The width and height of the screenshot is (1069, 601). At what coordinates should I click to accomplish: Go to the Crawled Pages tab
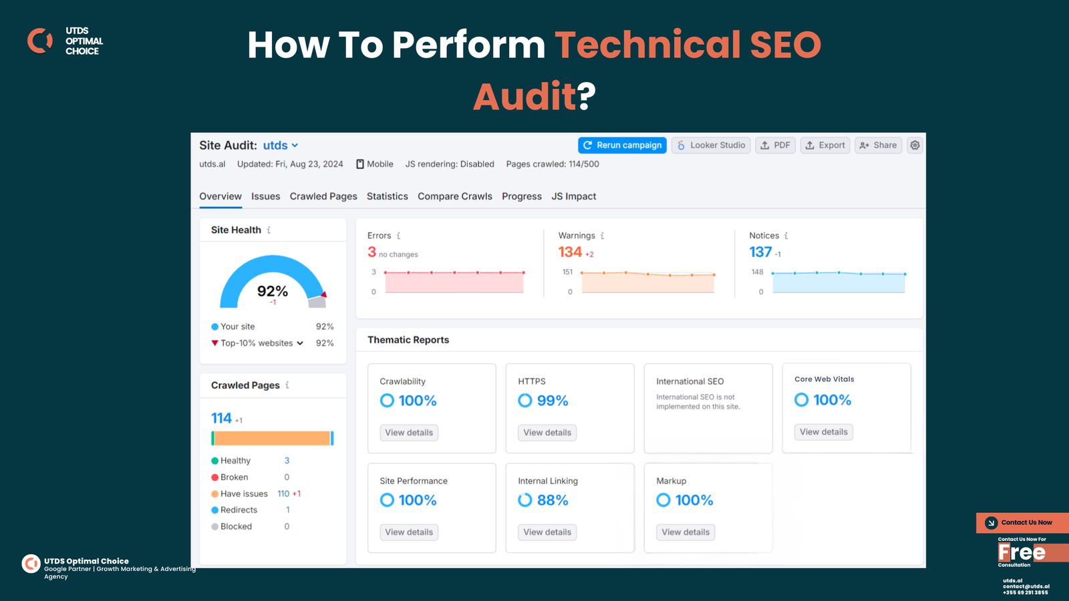(x=323, y=196)
